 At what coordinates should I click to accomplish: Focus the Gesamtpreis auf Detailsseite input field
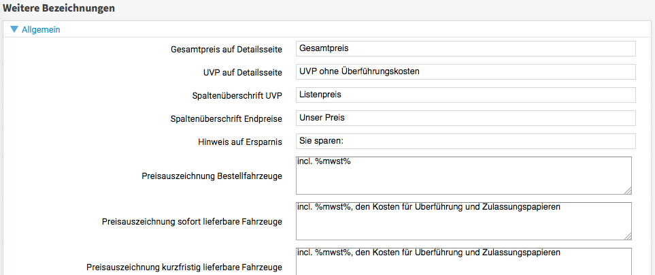pos(465,48)
